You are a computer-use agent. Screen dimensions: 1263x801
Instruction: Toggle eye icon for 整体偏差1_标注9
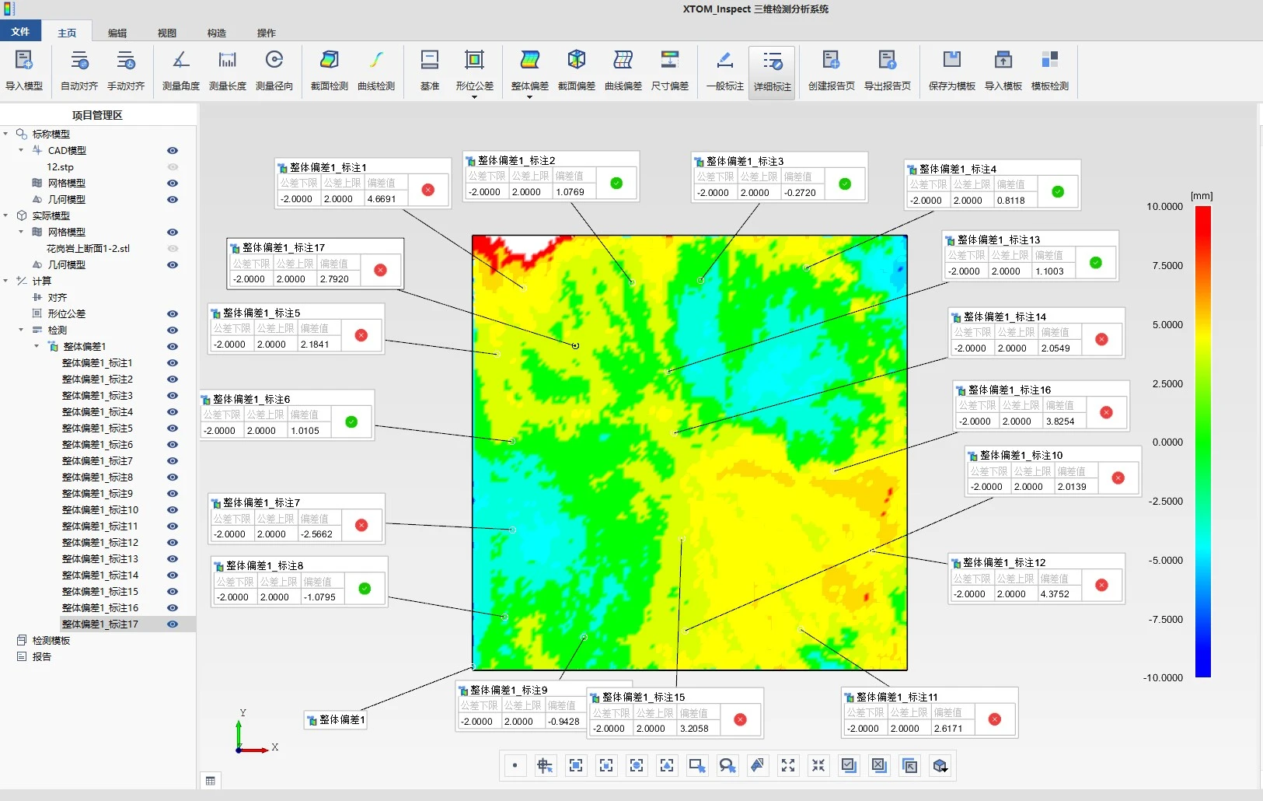pyautogui.click(x=173, y=494)
